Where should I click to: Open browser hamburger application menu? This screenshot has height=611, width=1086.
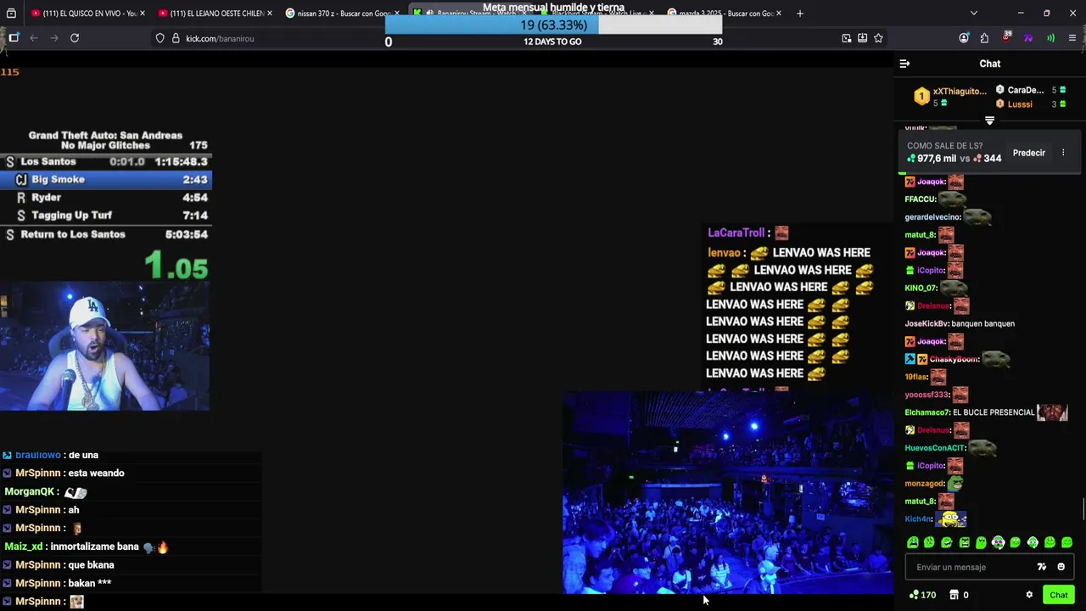(1072, 38)
